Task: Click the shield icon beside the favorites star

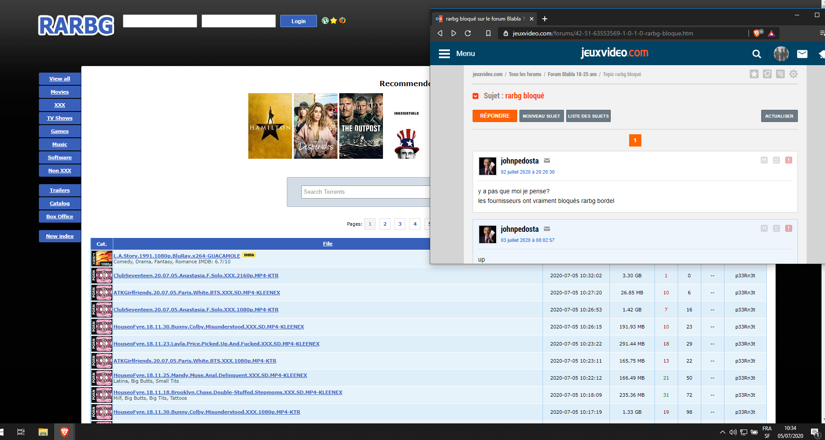Action: coord(767,74)
